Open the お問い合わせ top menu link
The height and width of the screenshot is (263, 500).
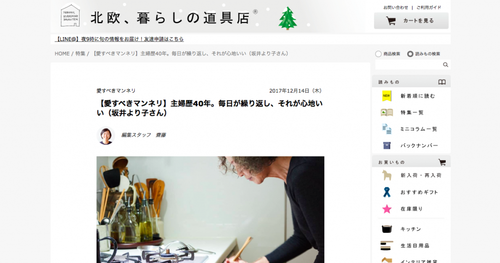[396, 7]
